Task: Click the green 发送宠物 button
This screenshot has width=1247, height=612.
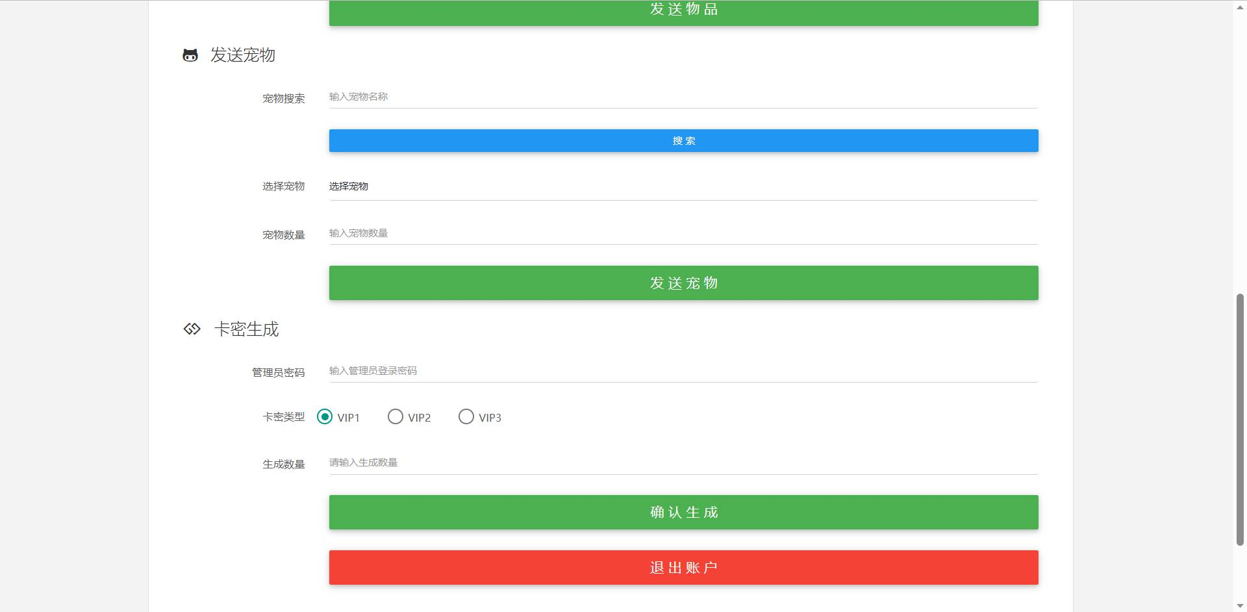Action: point(683,283)
